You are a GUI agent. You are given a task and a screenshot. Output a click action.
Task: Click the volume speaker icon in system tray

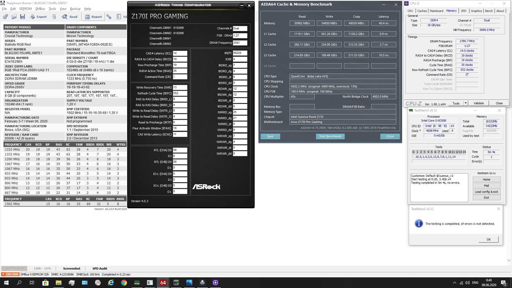tap(467, 283)
